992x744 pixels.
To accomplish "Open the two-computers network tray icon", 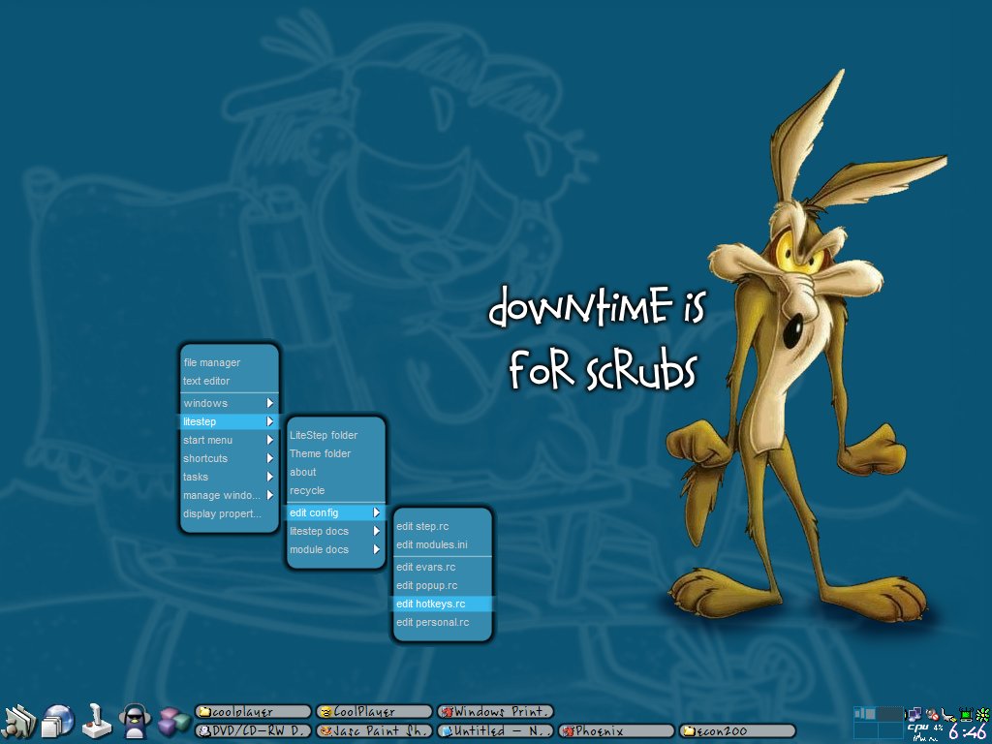I will click(x=914, y=715).
